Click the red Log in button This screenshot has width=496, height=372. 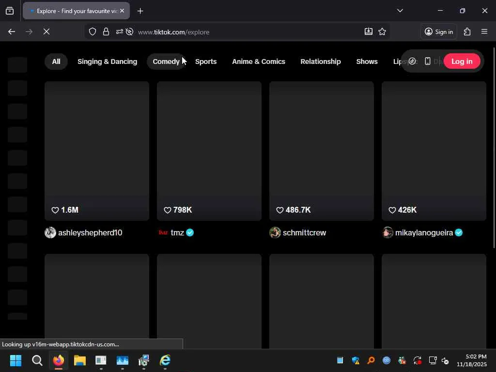(462, 62)
